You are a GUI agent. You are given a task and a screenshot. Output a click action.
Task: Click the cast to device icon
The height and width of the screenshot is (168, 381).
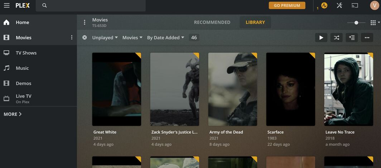point(355,5)
